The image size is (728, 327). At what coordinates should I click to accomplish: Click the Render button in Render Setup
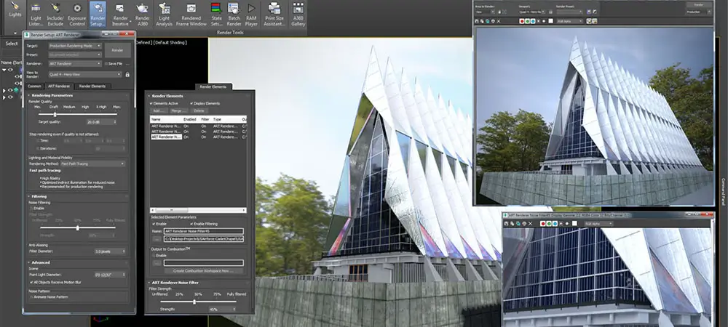(116, 50)
